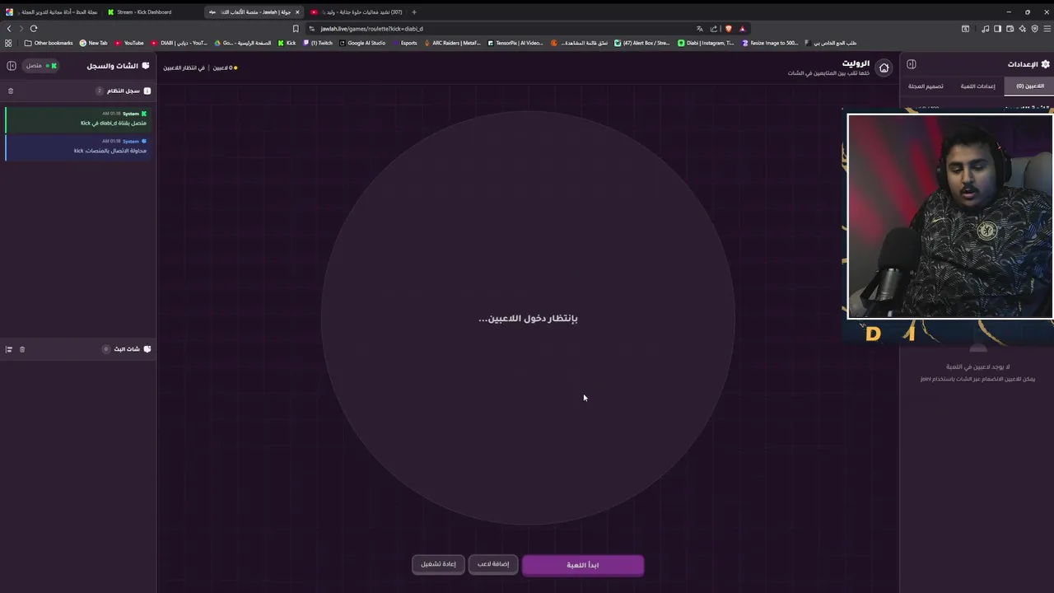Screen dimensions: 1054x593
Task: Clear the system log with its trash icon
Action: coord(11,91)
